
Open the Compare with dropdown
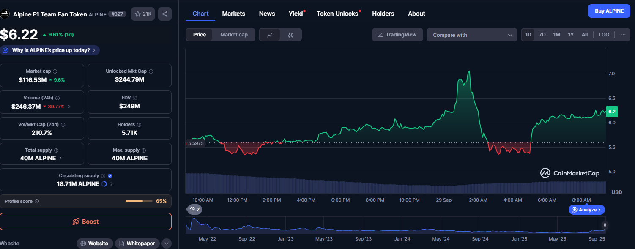click(472, 35)
